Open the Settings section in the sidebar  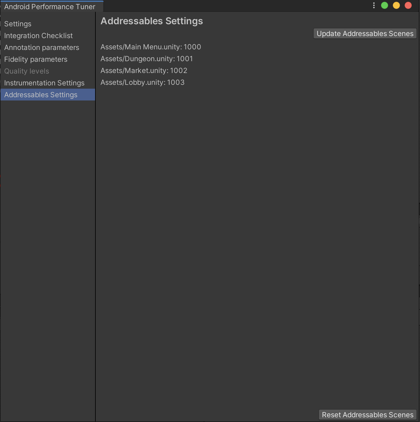18,24
